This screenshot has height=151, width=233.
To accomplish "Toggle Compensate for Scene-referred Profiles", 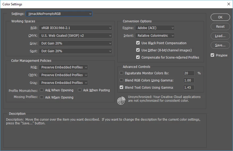I will (138, 57).
